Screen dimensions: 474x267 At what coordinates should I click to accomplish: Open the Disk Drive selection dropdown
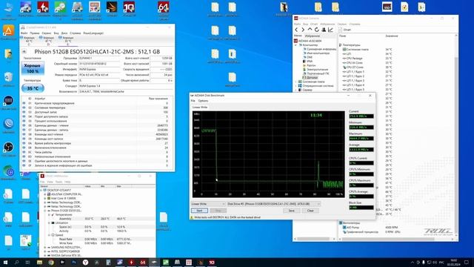tap(273, 204)
